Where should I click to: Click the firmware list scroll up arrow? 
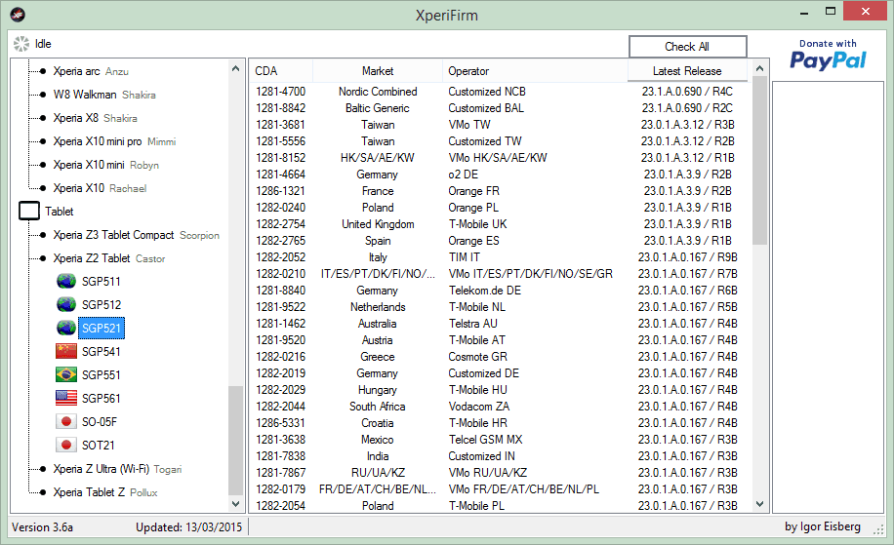click(x=759, y=68)
